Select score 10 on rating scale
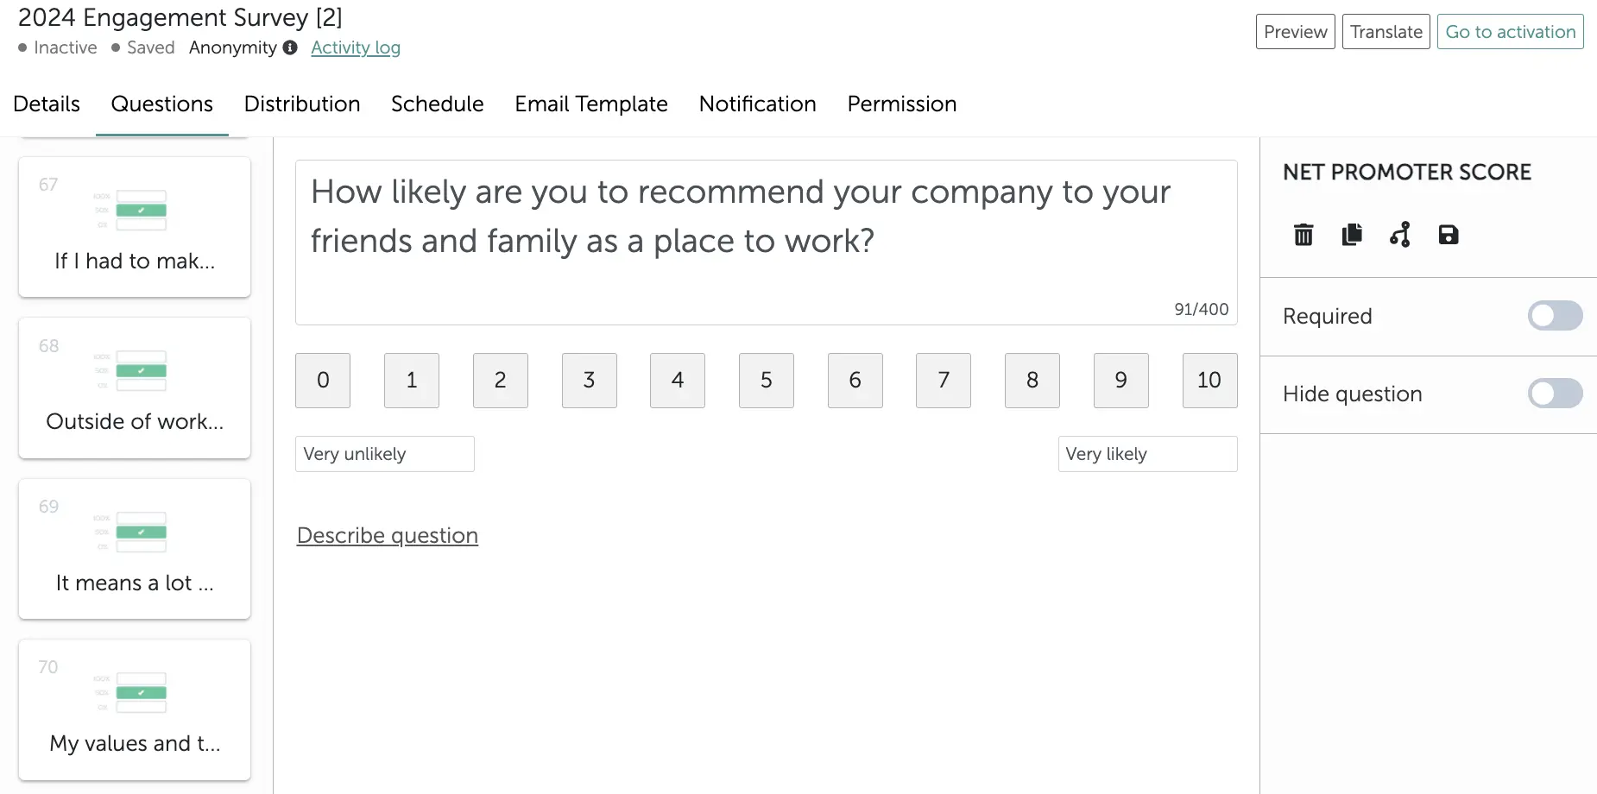The image size is (1597, 794). click(x=1209, y=381)
